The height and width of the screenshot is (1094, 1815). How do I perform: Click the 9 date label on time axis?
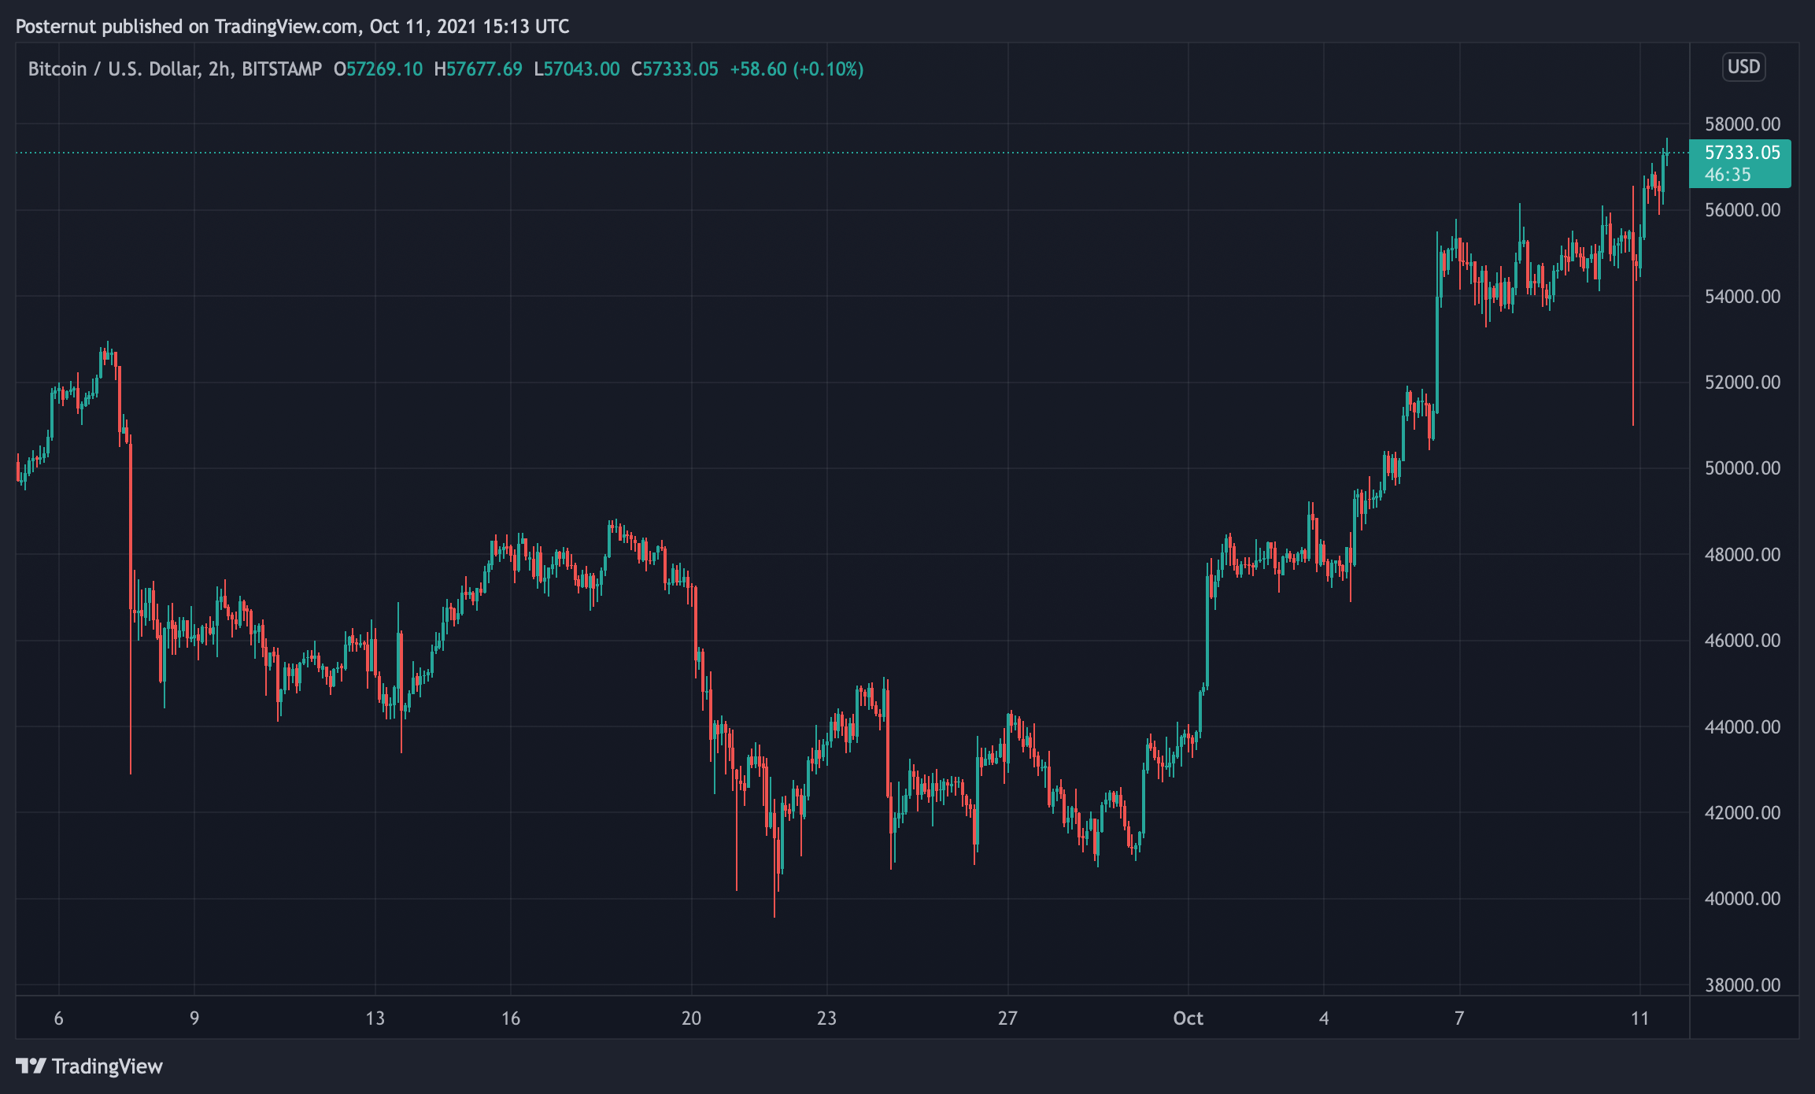point(194,1018)
